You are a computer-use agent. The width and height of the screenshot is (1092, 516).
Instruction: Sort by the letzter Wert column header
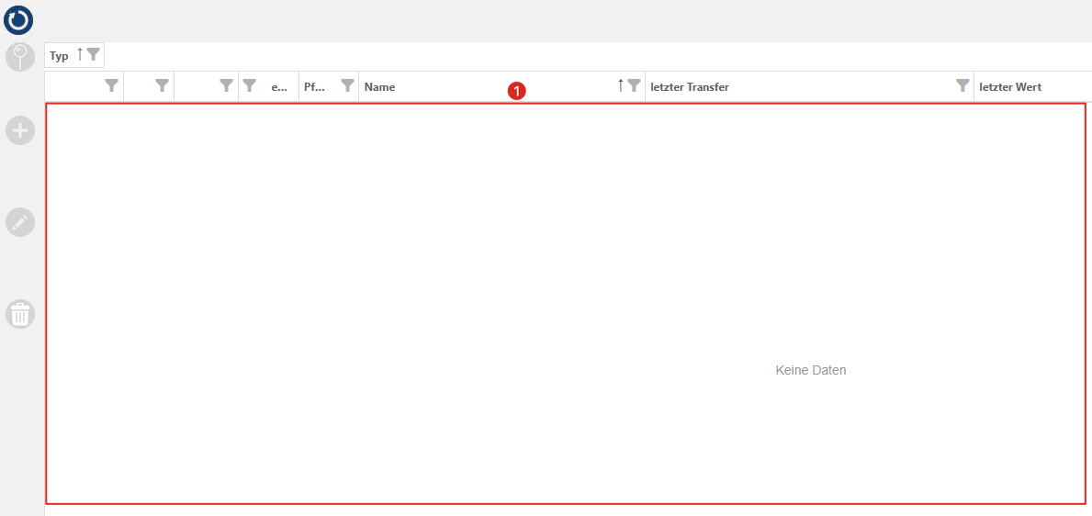(1010, 87)
